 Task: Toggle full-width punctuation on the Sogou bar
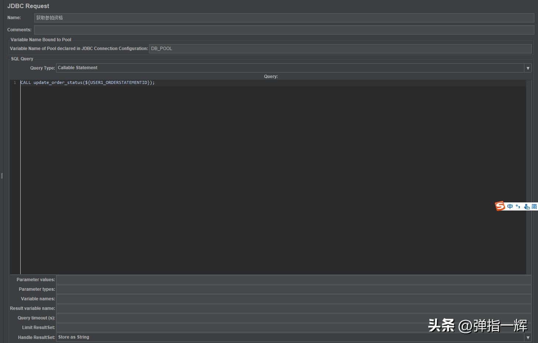[x=518, y=206]
